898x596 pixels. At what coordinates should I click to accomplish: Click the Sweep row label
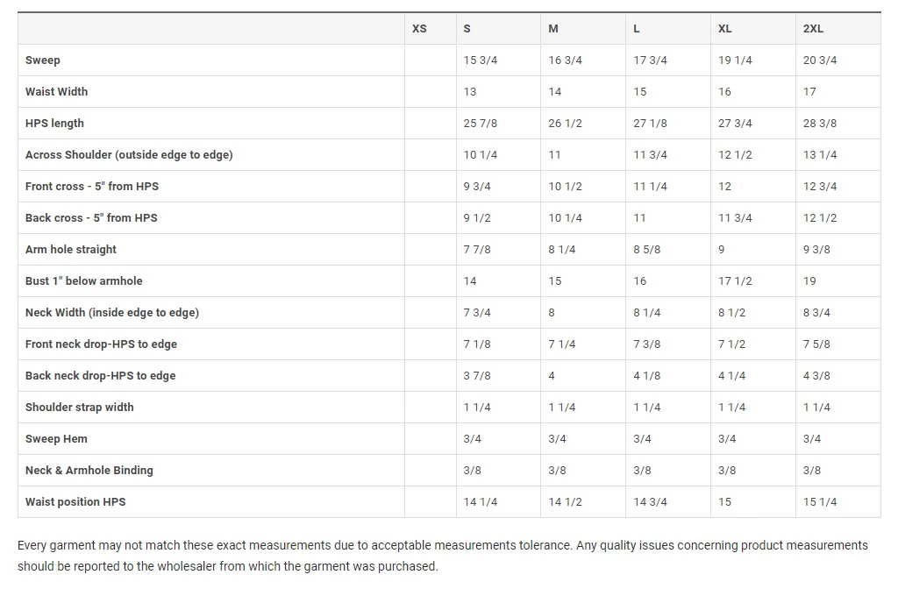click(43, 60)
